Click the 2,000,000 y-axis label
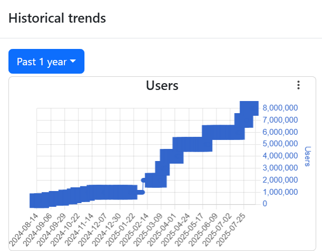 (281, 180)
